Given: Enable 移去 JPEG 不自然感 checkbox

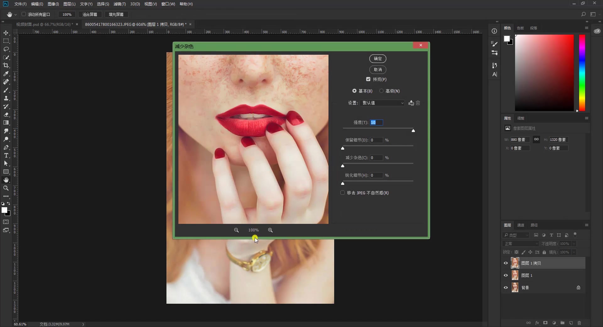Looking at the screenshot, I should (x=343, y=193).
